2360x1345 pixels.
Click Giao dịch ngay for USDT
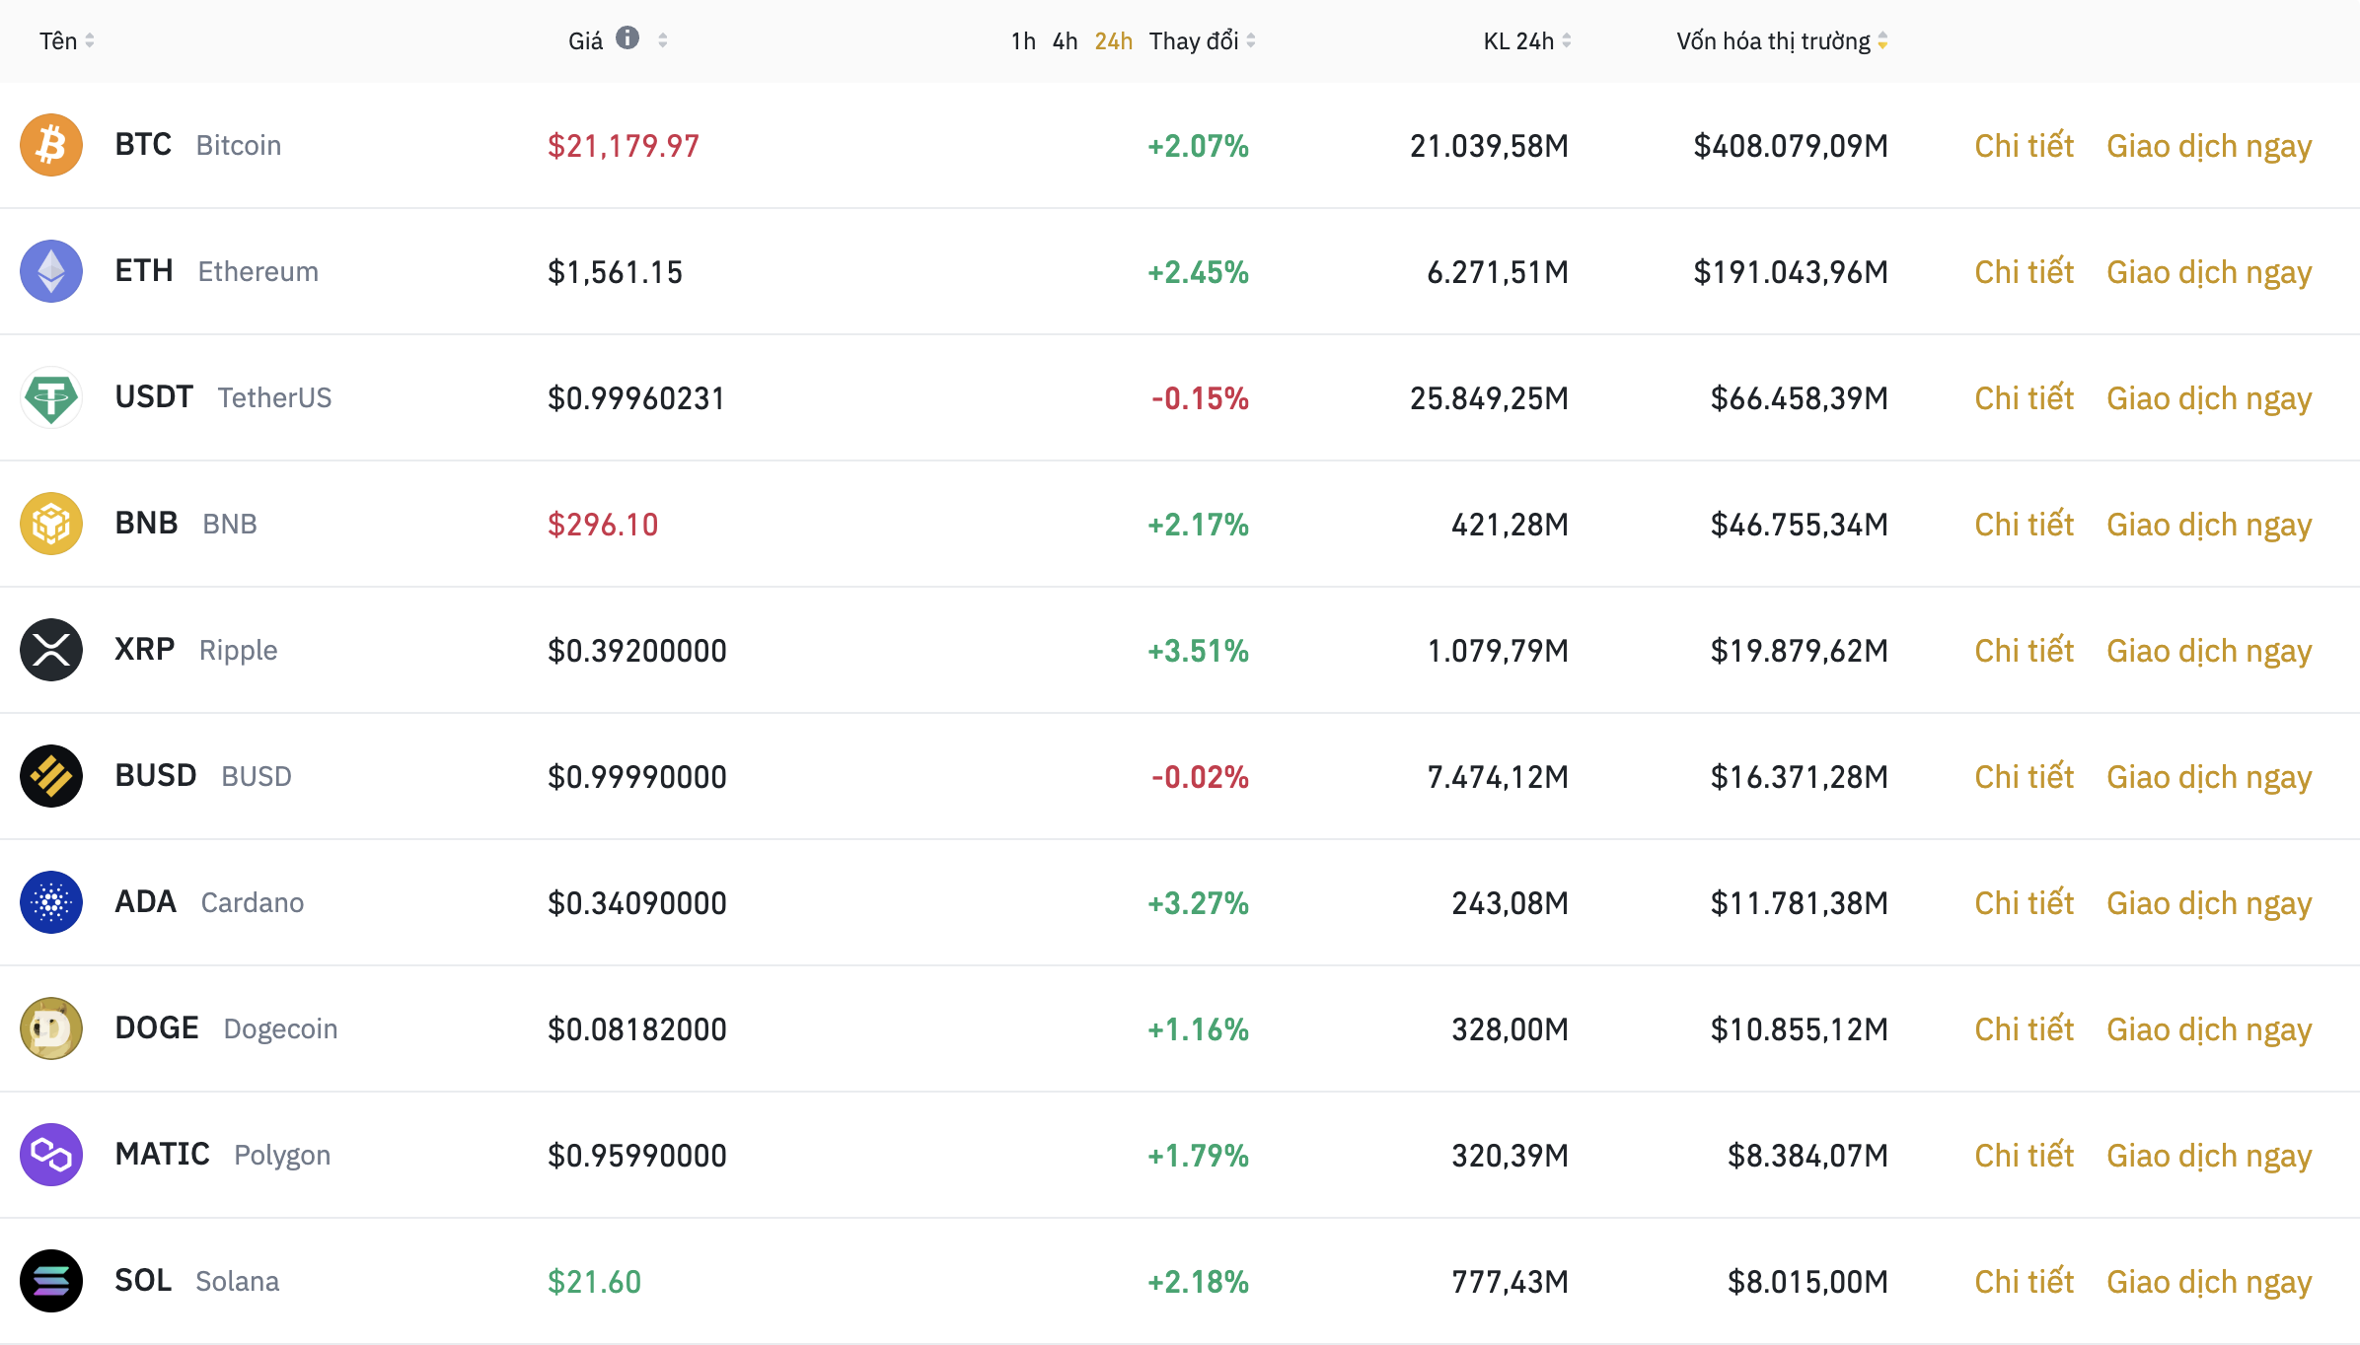tap(2209, 400)
